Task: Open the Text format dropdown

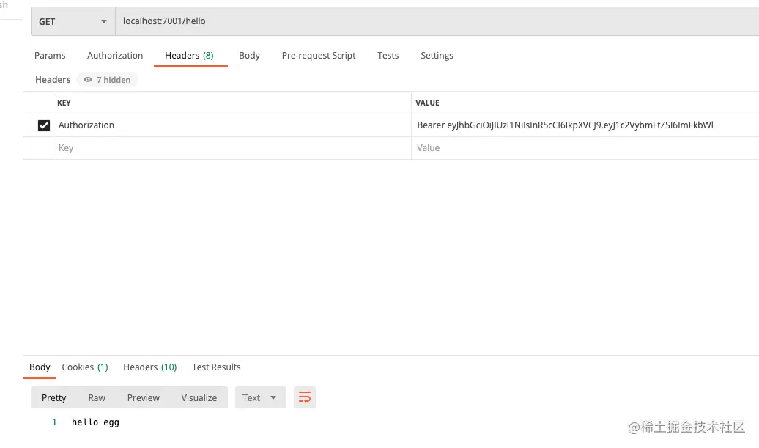Action: click(260, 397)
